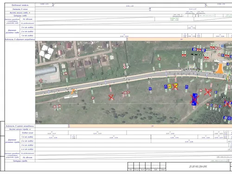The image size is (232, 174).
Task: Click the upper warning triangle north of the road
Action: (159, 59)
